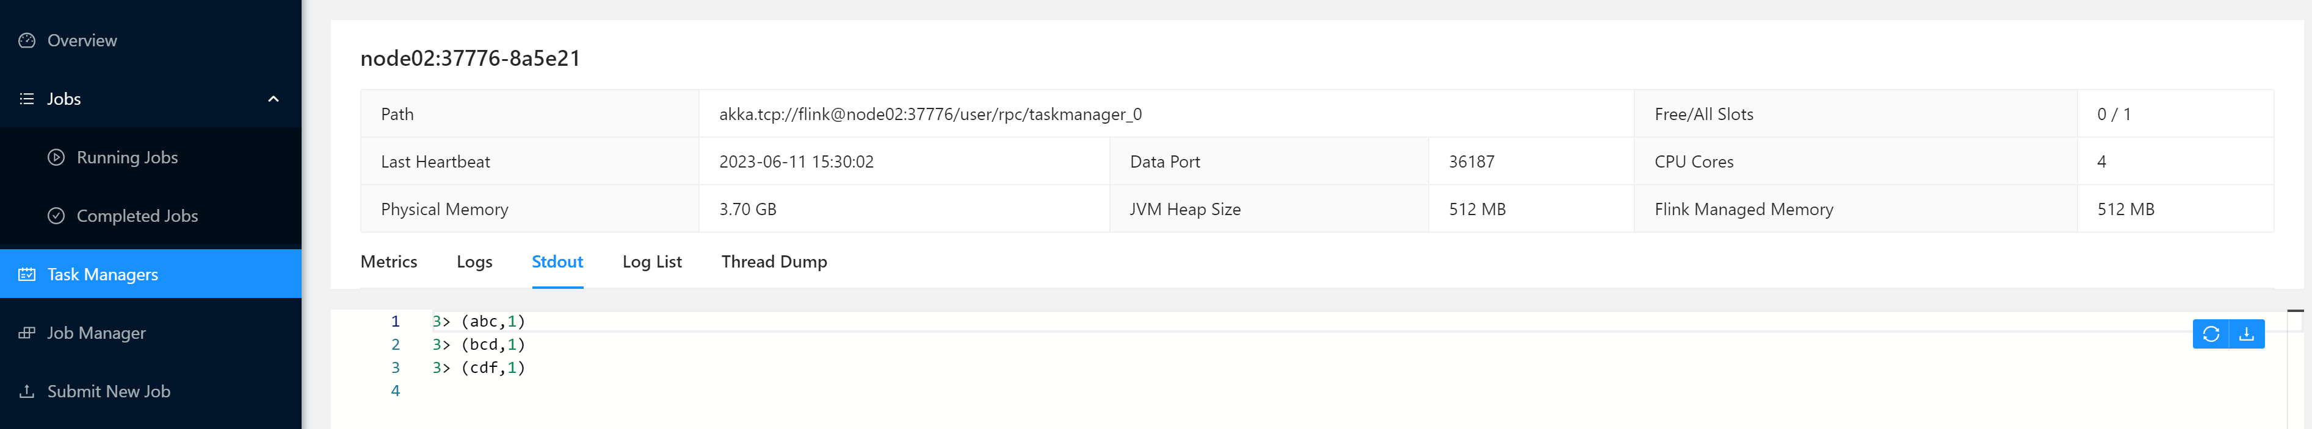Click the Completed Jobs check-circle icon

[x=56, y=216]
